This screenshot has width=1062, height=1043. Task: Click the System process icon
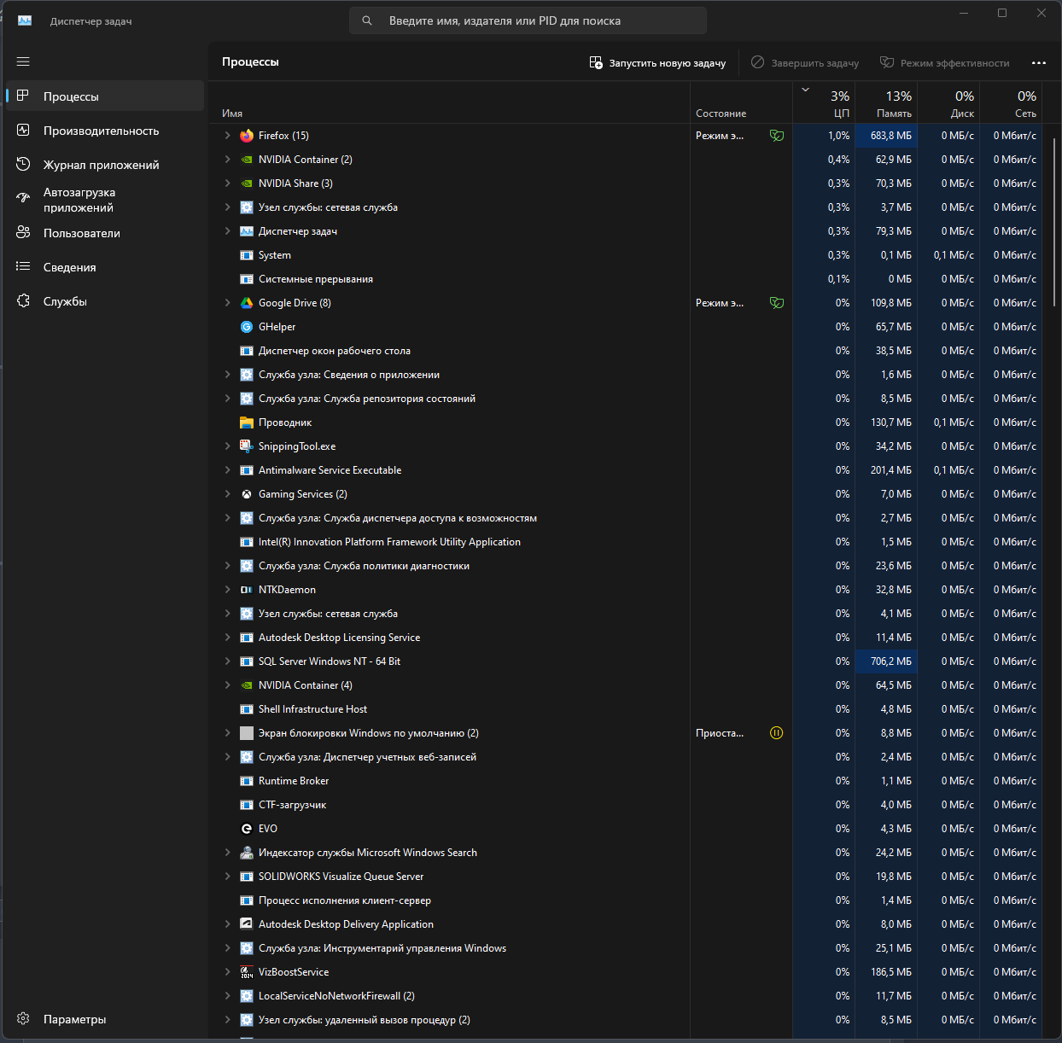(247, 255)
